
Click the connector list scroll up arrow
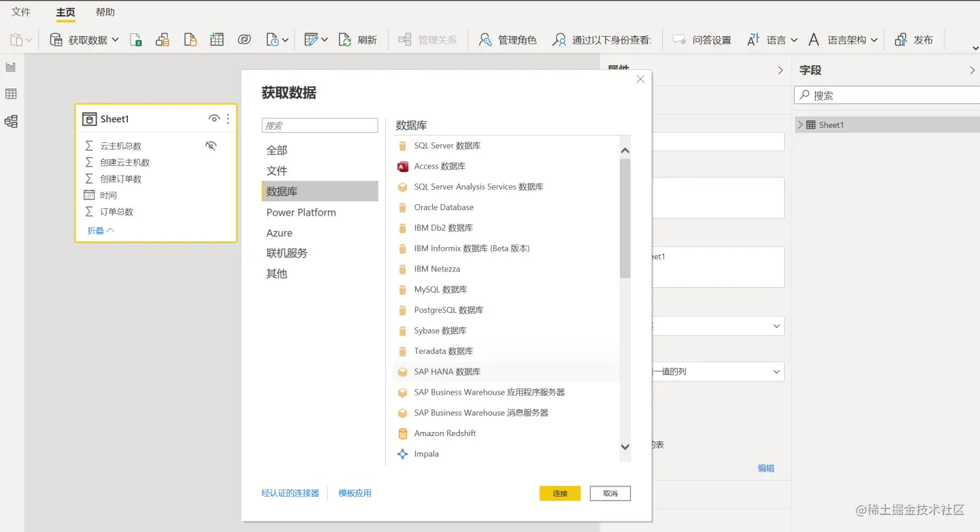tap(625, 150)
